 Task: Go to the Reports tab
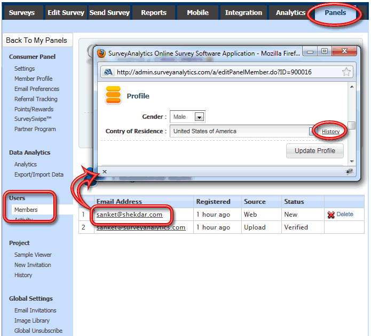point(154,12)
